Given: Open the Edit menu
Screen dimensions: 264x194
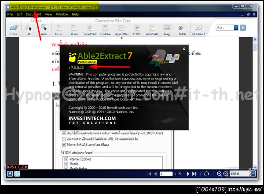Looking at the screenshot, I should click(x=19, y=14).
